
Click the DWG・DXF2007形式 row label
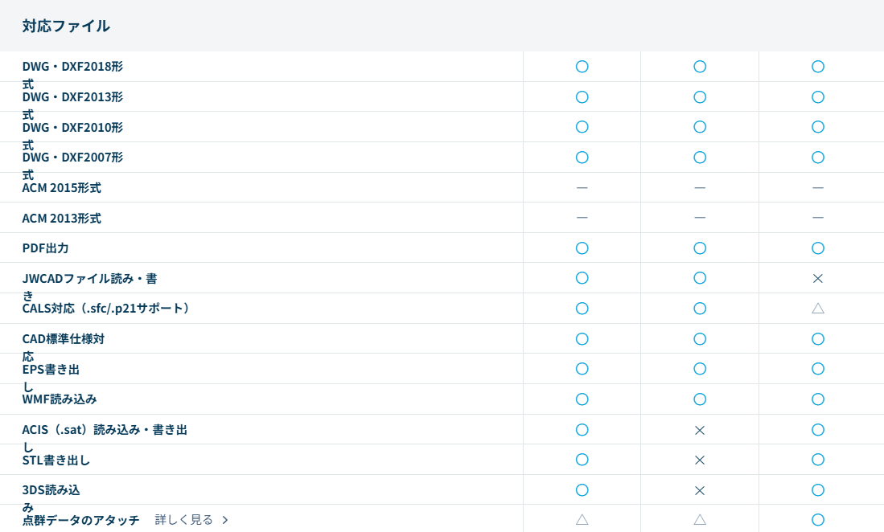[72, 158]
